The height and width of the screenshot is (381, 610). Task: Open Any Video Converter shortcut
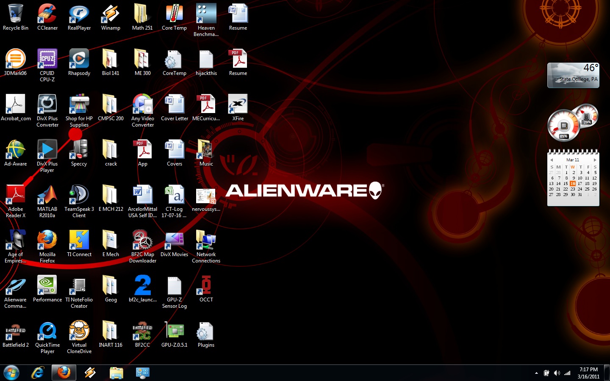click(143, 110)
